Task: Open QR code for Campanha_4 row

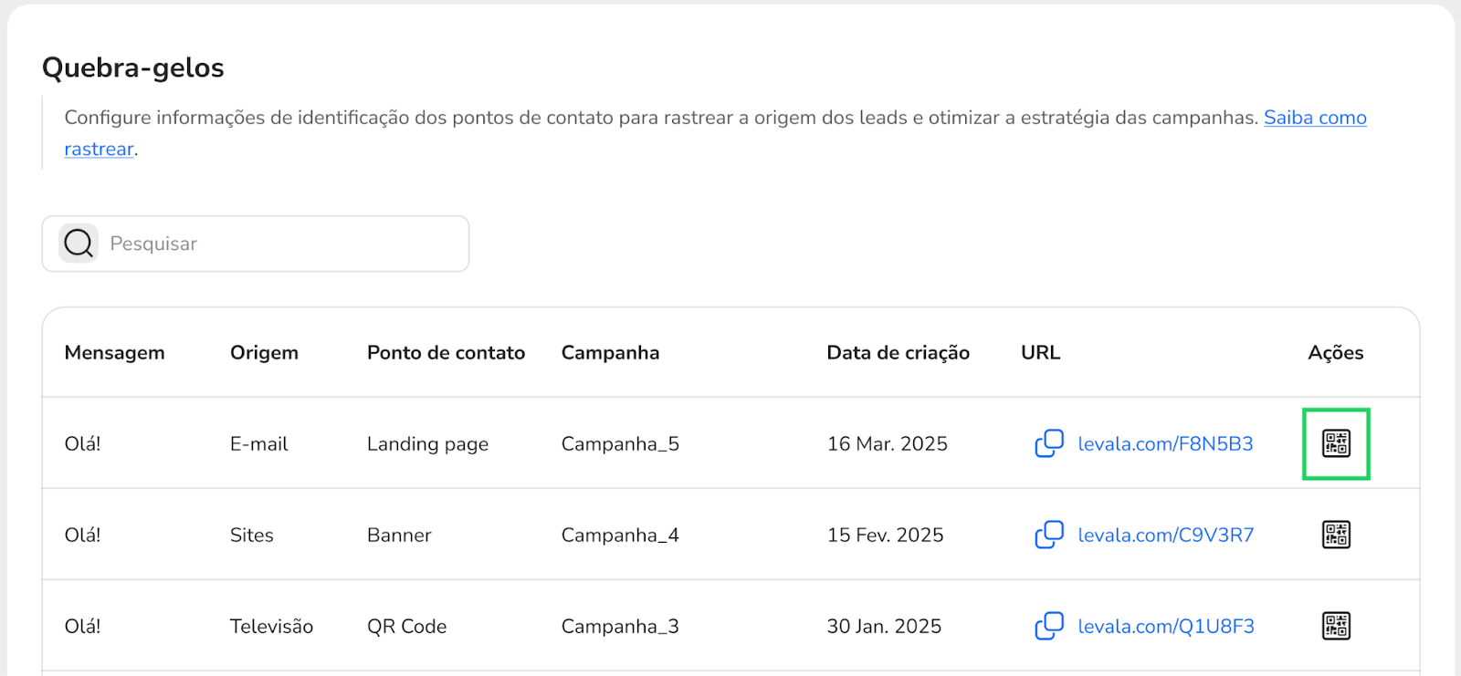Action: 1336,535
